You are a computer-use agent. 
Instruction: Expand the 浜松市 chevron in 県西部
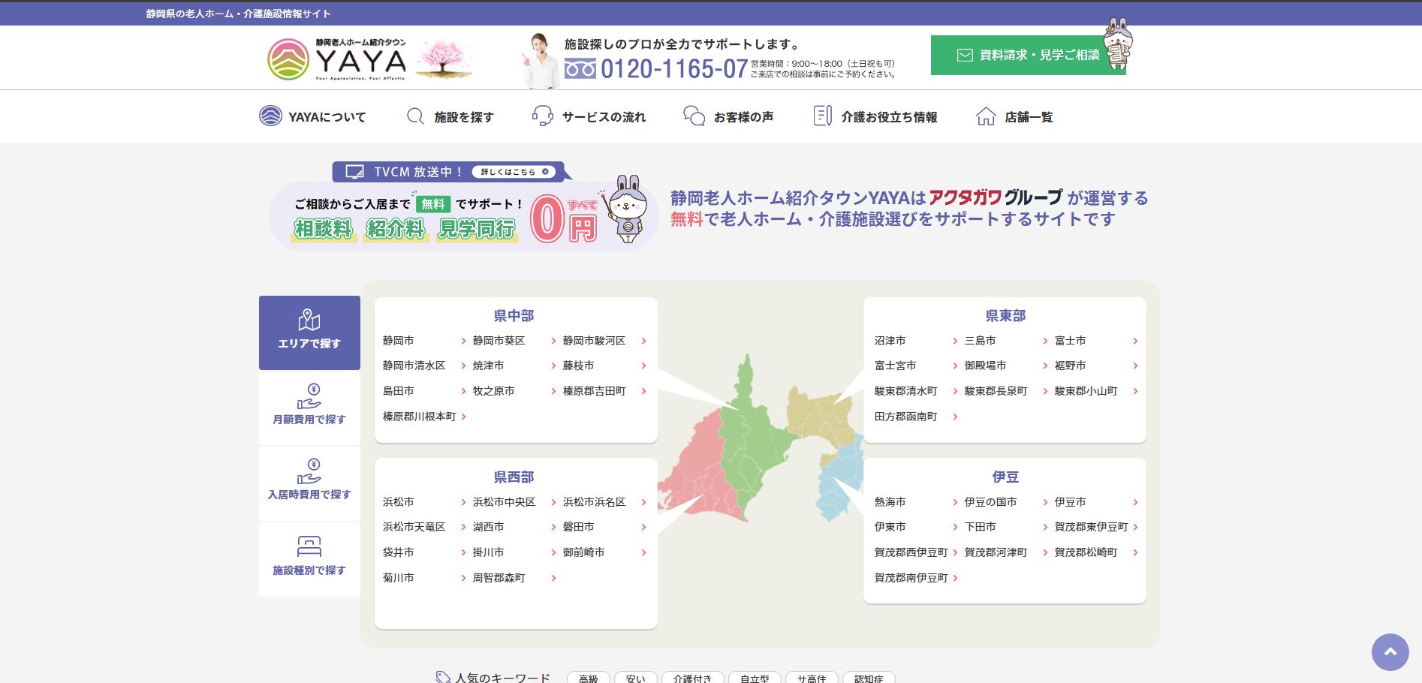pos(462,501)
